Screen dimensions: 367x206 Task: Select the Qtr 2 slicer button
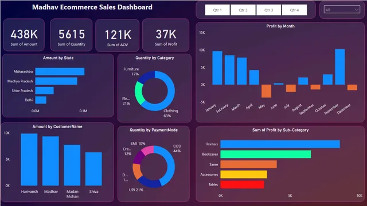point(243,10)
